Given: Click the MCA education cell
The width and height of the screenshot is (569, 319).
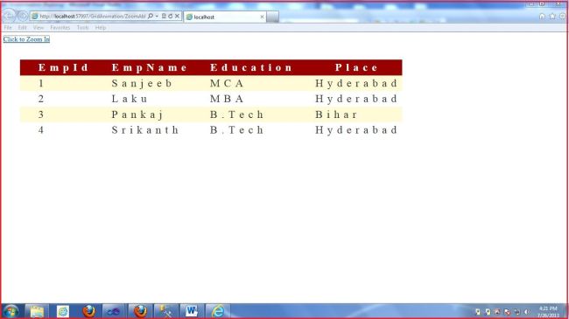Looking at the screenshot, I should point(227,83).
